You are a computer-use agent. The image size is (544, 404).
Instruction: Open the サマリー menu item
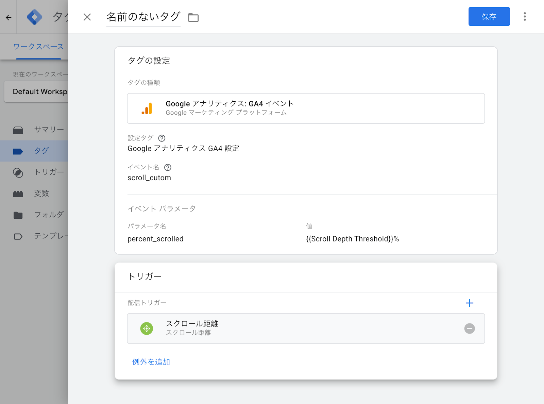point(49,130)
